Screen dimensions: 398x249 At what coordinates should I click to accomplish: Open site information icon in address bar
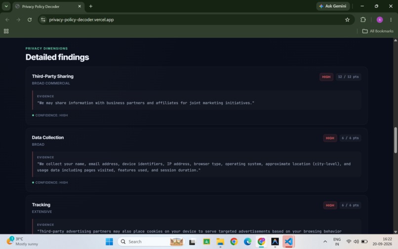(x=43, y=20)
